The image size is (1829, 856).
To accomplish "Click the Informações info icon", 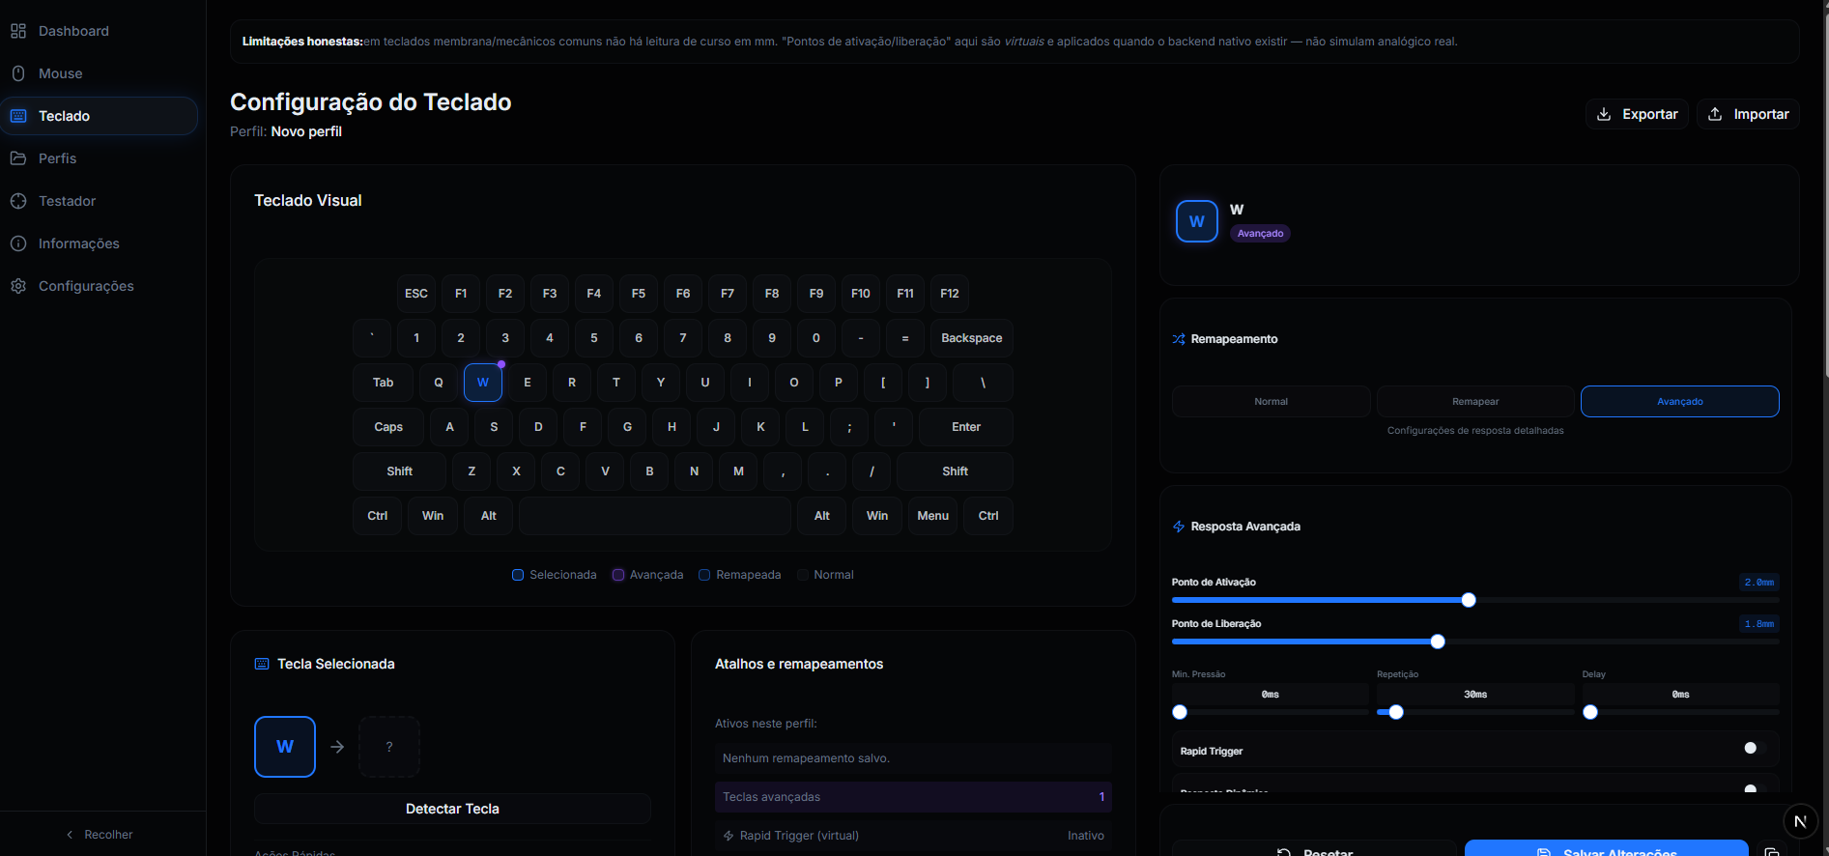I will [x=18, y=243].
